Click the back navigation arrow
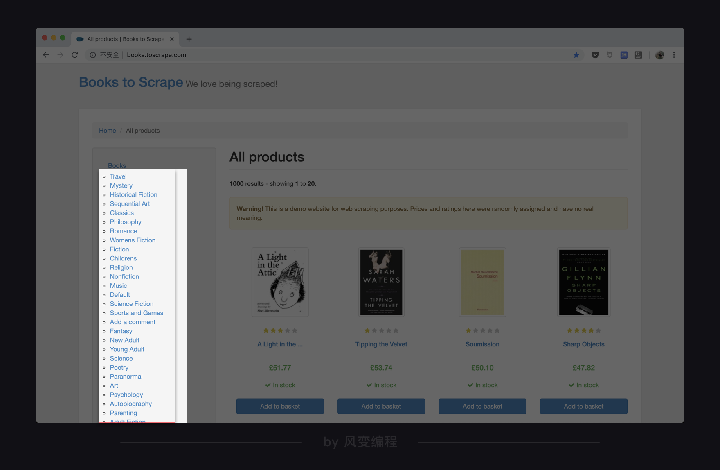 point(46,55)
